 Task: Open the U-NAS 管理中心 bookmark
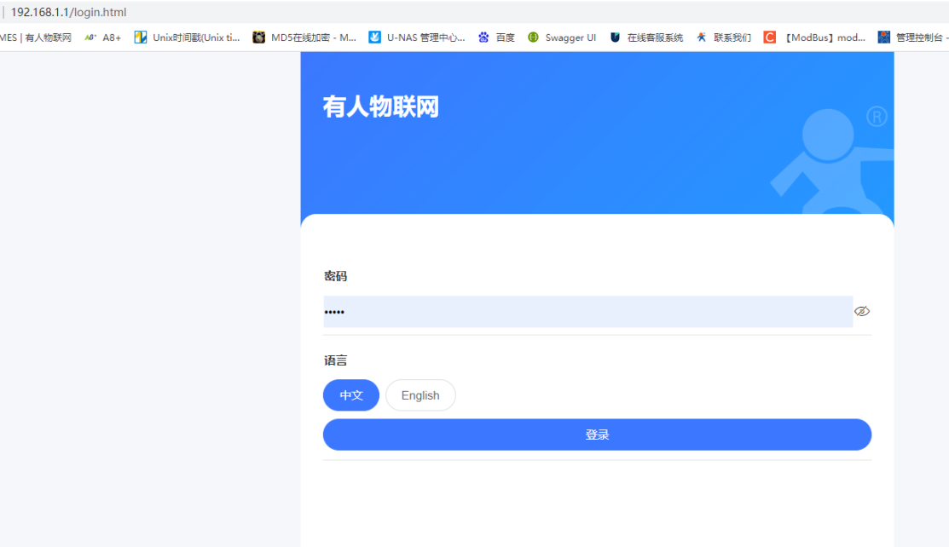pos(417,37)
